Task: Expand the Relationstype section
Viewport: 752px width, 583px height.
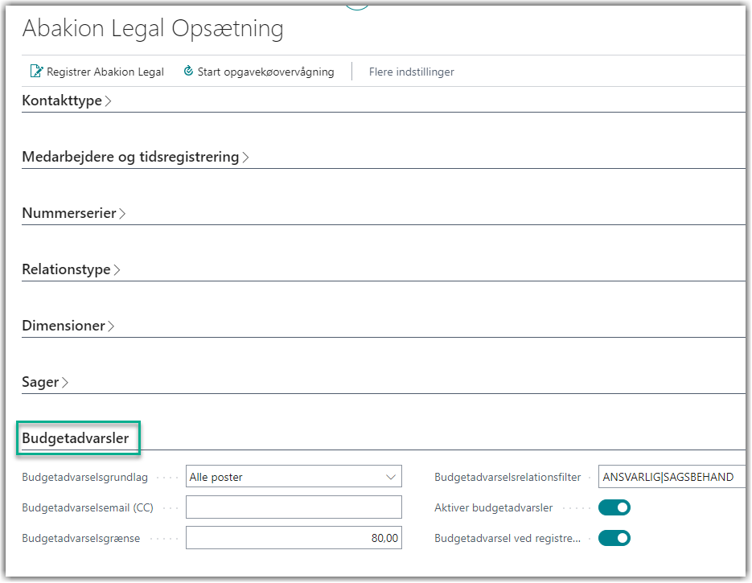Action: [x=71, y=269]
